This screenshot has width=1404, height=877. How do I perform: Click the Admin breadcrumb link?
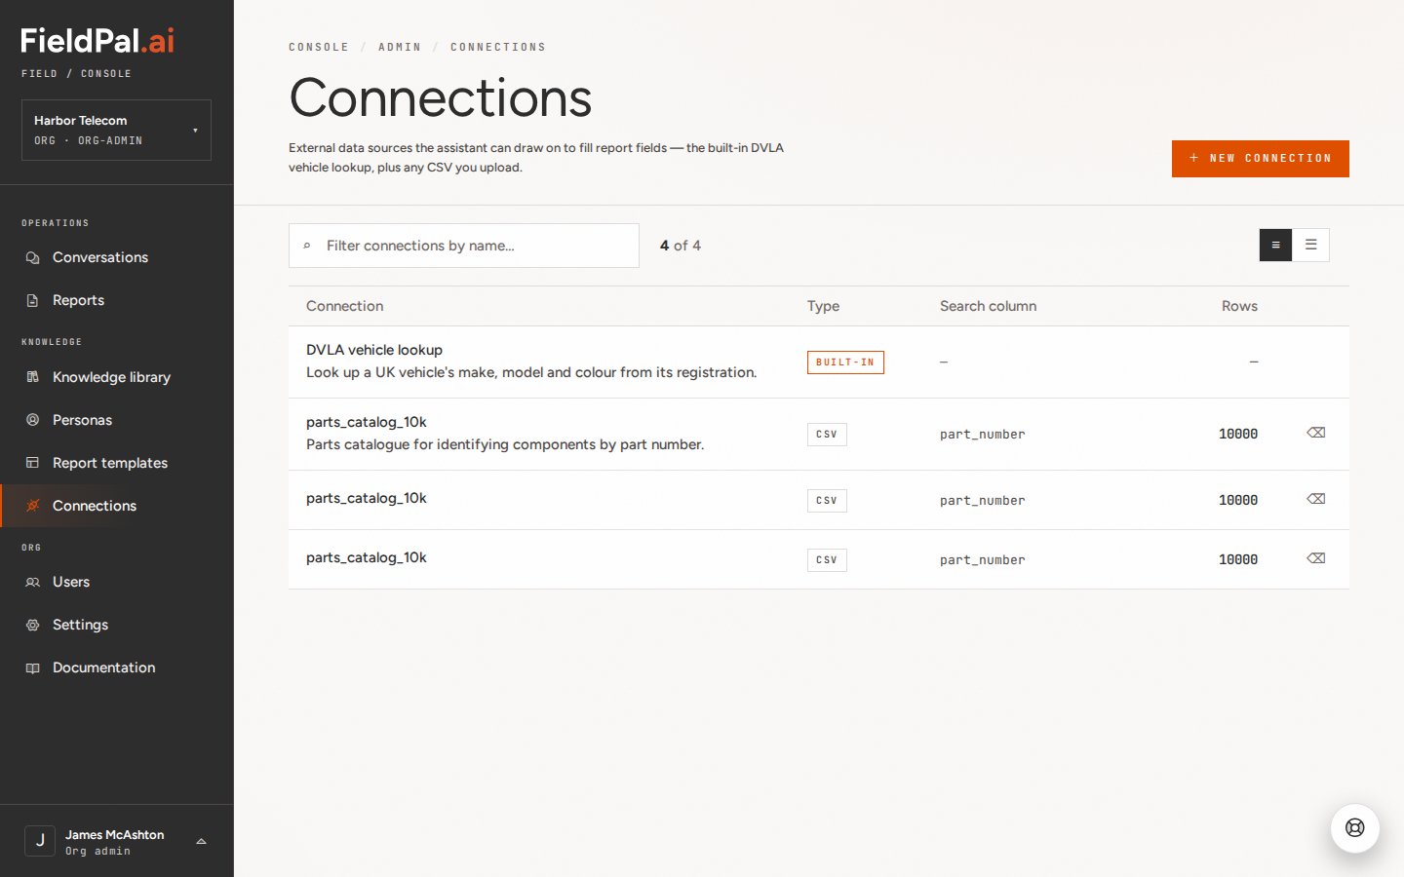(400, 47)
